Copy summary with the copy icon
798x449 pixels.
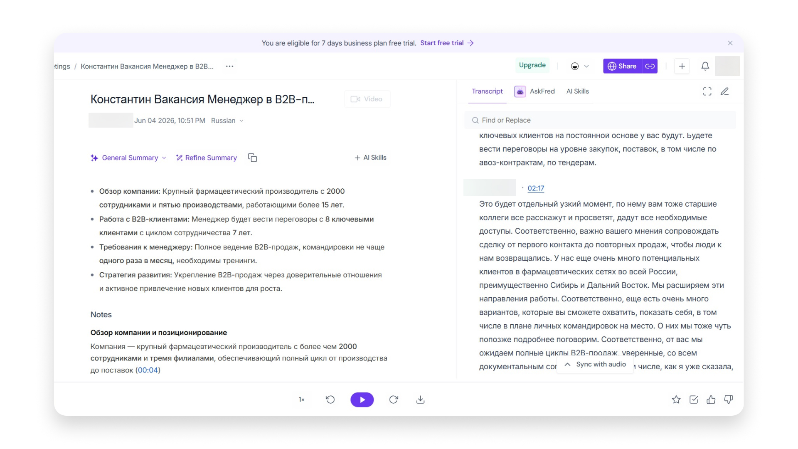pyautogui.click(x=252, y=158)
